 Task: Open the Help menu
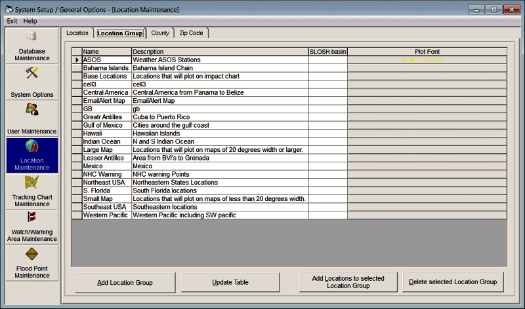click(x=30, y=21)
